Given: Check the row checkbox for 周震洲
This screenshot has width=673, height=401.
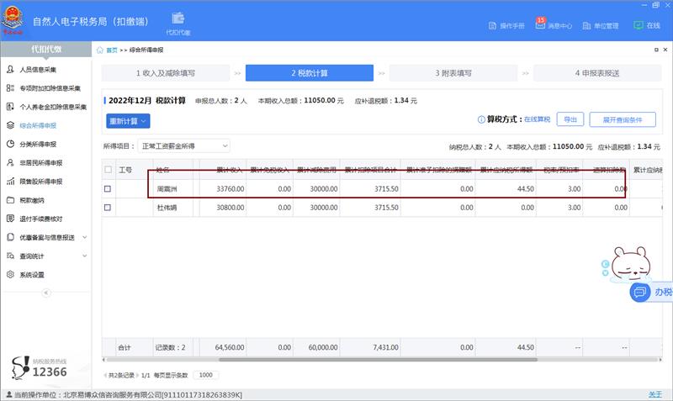Looking at the screenshot, I should pos(108,189).
